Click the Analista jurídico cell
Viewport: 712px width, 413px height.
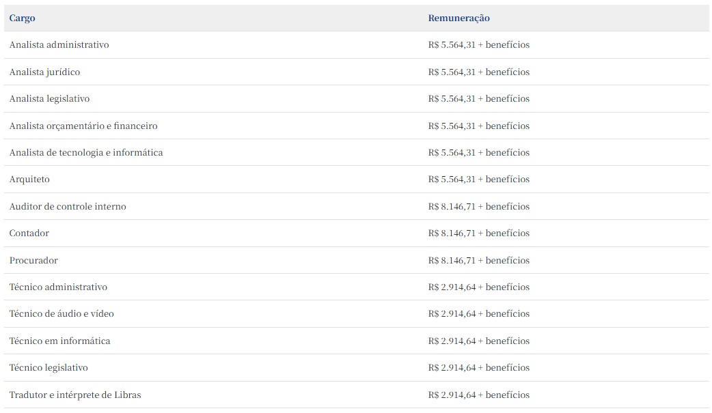click(44, 72)
